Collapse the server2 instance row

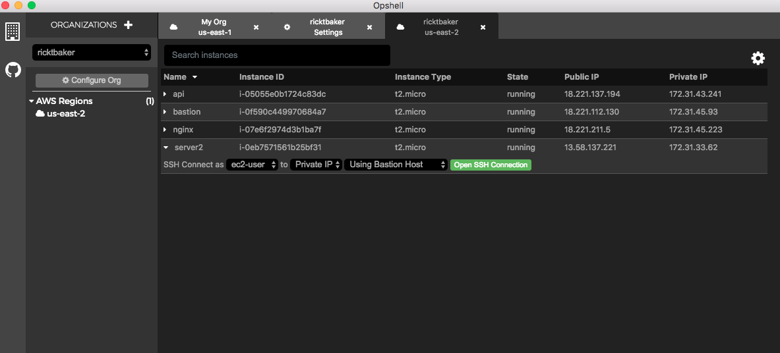(x=166, y=148)
